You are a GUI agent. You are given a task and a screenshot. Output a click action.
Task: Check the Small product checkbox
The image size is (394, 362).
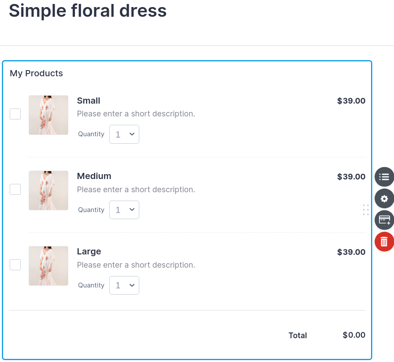[15, 114]
